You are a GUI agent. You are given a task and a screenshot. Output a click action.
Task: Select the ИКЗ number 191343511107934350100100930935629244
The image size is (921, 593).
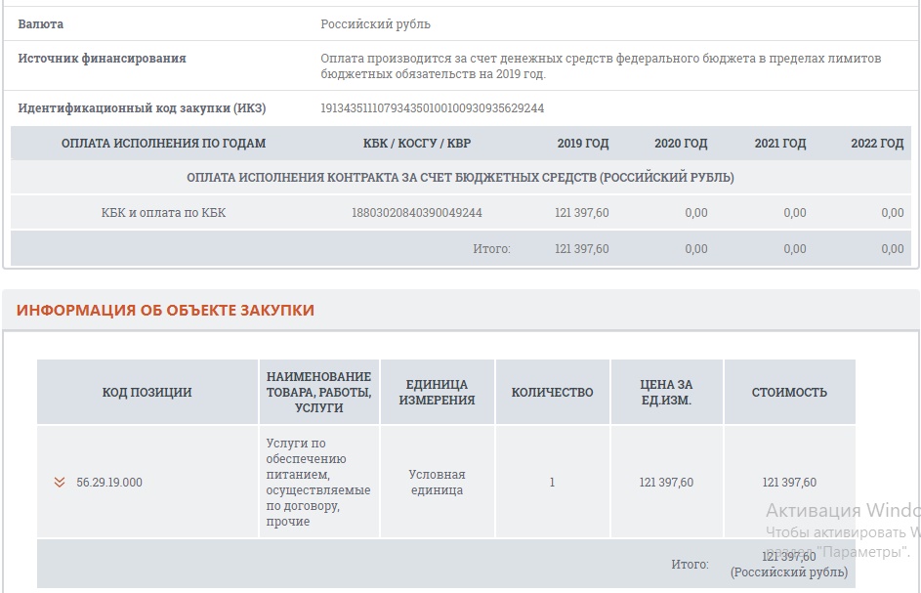pos(433,108)
